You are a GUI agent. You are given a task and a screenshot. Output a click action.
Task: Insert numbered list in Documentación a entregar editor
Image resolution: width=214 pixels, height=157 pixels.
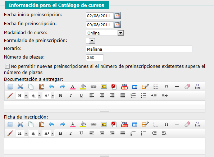click(x=133, y=96)
